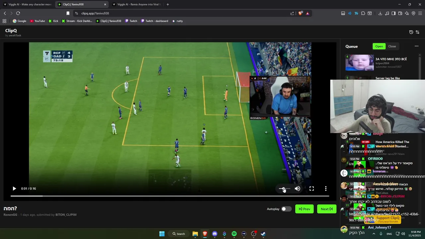The width and height of the screenshot is (425, 239).
Task: Set the queue to Close
Action: [392, 46]
